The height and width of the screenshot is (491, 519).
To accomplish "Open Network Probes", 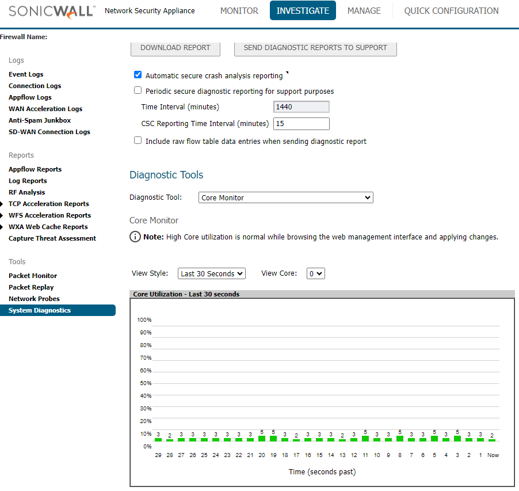I will click(x=34, y=299).
